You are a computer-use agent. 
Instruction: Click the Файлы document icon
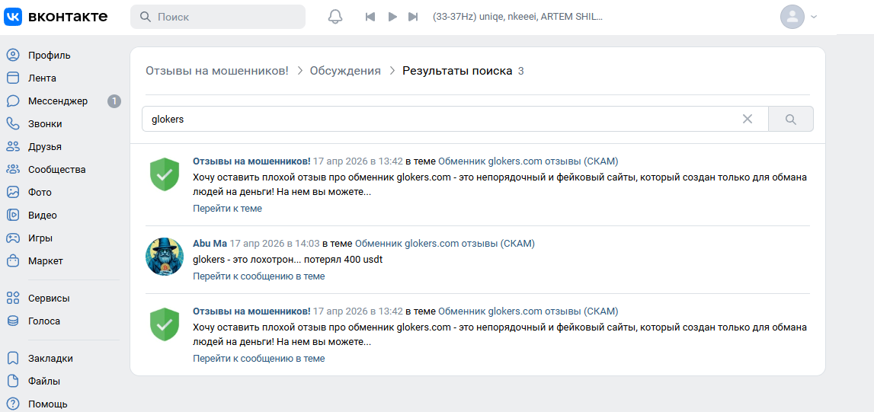coord(13,381)
